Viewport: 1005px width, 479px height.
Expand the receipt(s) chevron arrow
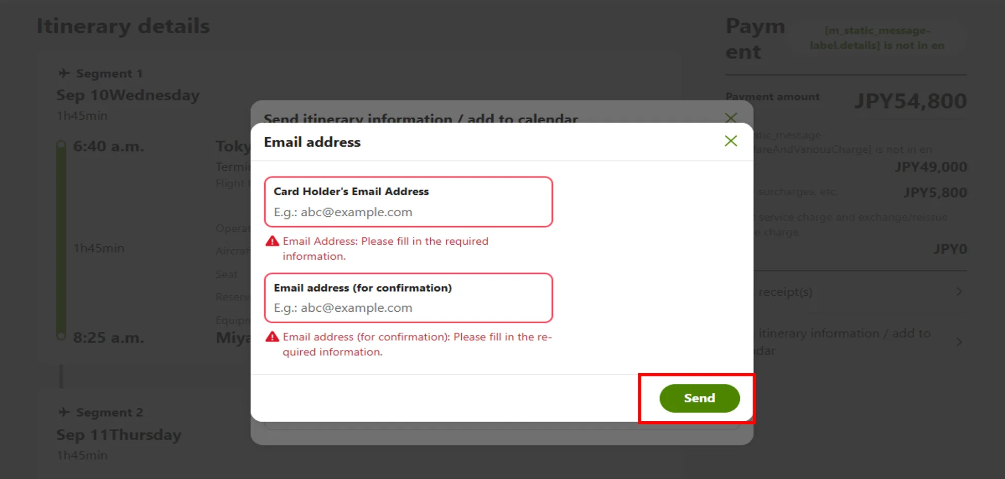[x=959, y=292]
